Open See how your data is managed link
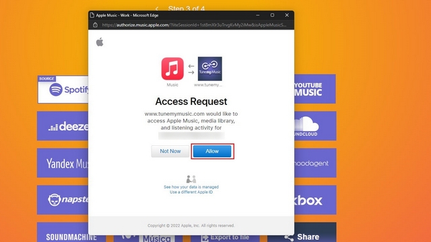The image size is (431, 242). click(191, 187)
